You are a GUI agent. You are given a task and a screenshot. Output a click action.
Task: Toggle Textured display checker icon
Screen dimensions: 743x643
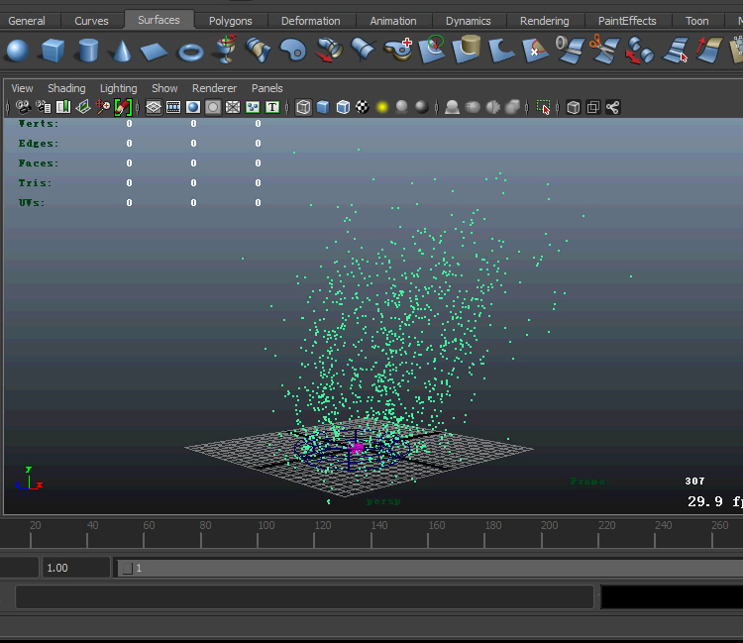363,108
